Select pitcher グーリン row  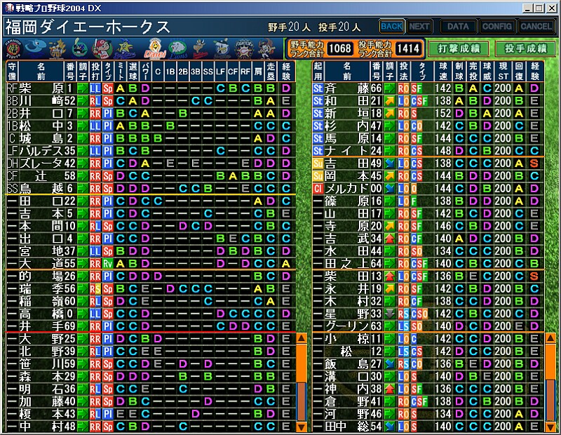(x=428, y=326)
